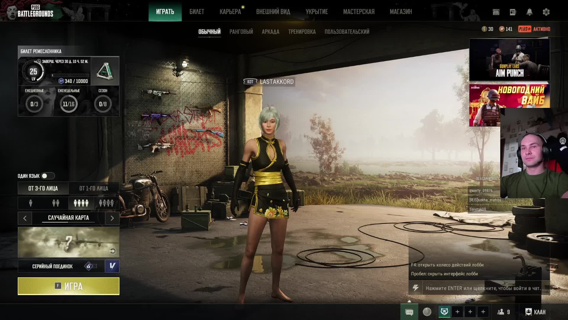Screen dimensions: 568x320
Task: Open the Еженедельные missions 11/16 circle
Action: point(69,104)
